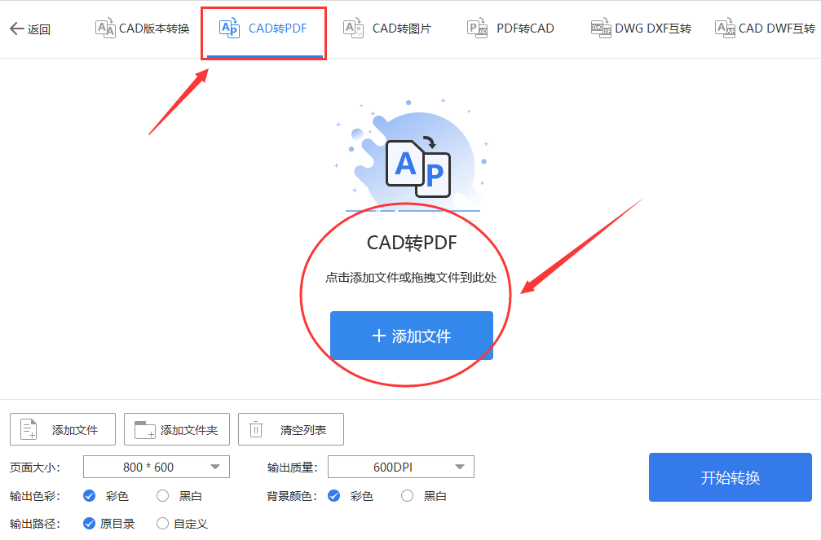Click the DWG DXF互转 tab icon
821x540 pixels.
click(x=601, y=29)
